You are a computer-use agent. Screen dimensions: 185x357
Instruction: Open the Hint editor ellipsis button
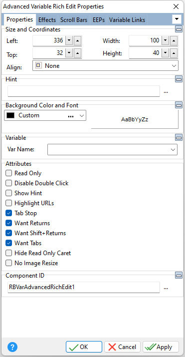166,92
